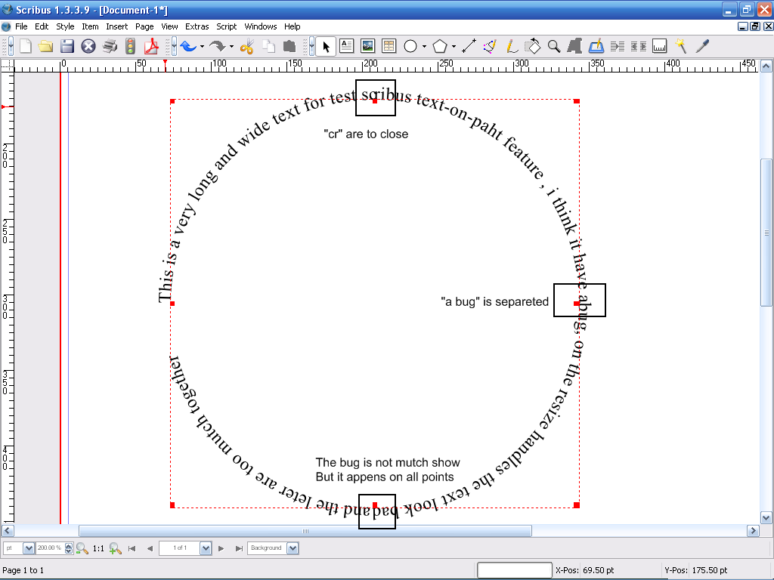Screen dimensions: 774x580
Task: Select the Insert Image Frame tool
Action: coord(367,46)
